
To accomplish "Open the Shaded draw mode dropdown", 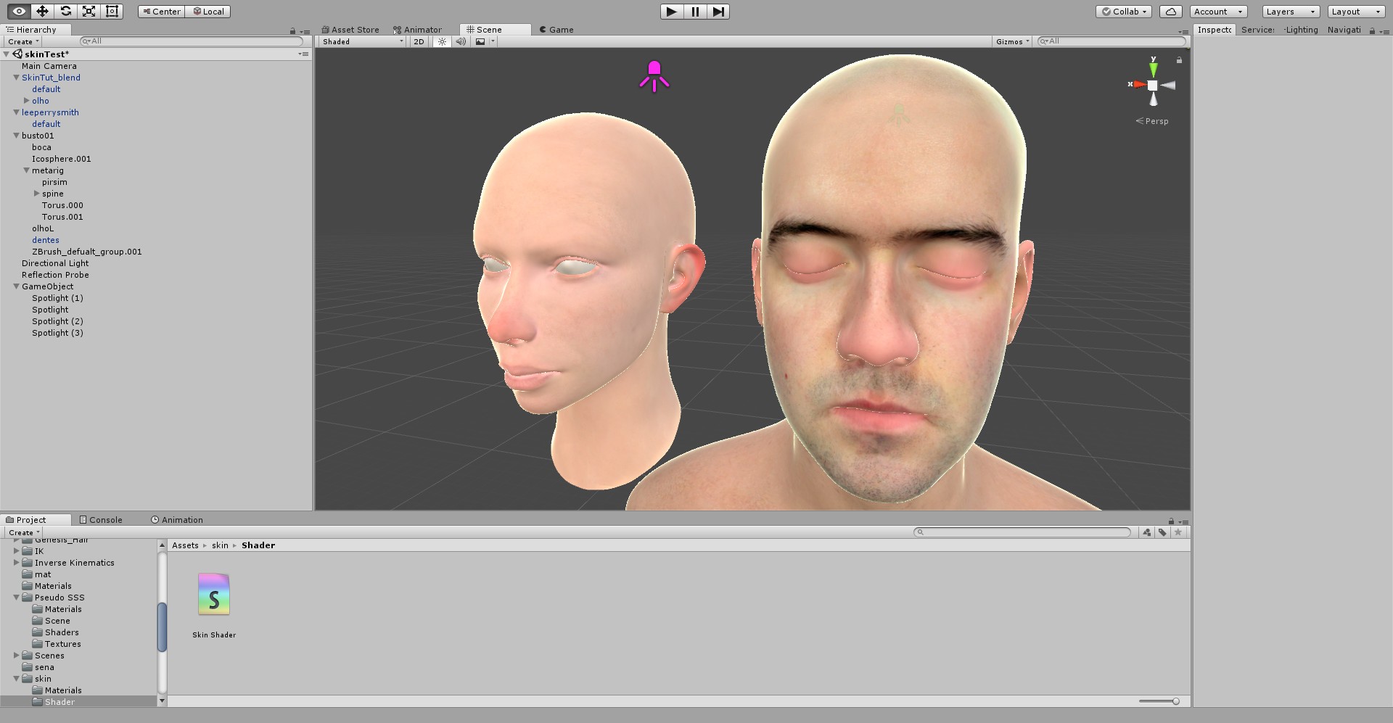I will (x=363, y=42).
